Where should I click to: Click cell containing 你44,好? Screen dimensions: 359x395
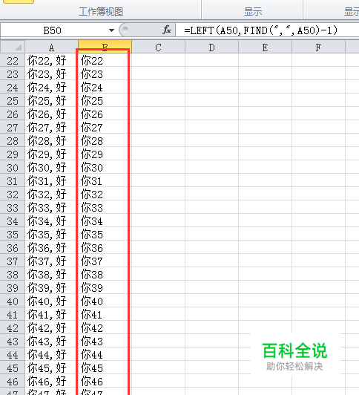(51, 354)
